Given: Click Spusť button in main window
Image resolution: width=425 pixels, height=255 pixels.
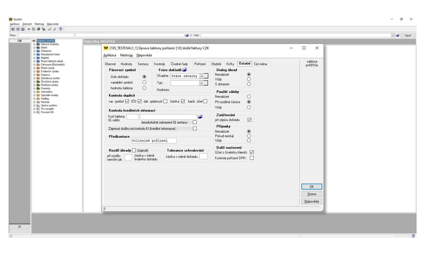Looking at the screenshot, I should [408, 35].
